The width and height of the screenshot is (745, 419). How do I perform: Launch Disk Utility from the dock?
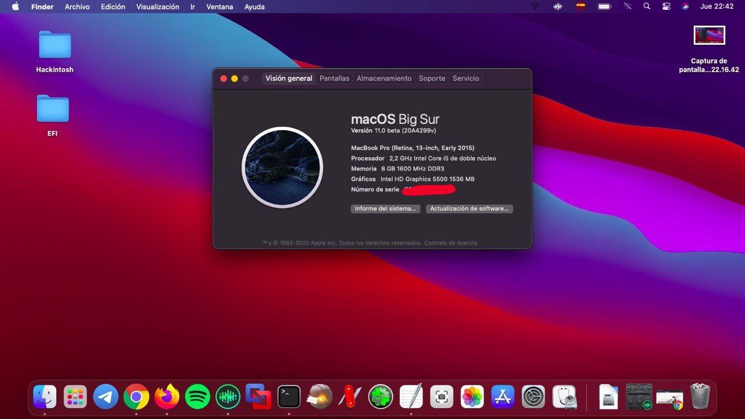click(564, 397)
